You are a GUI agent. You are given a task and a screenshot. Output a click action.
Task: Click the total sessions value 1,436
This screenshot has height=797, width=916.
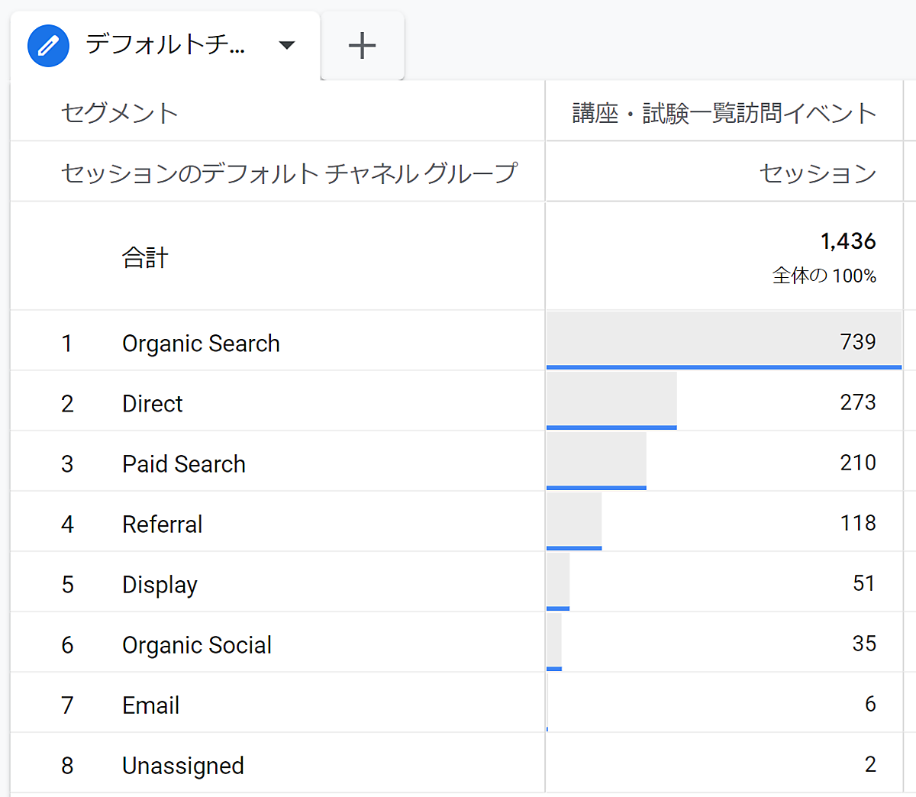pyautogui.click(x=847, y=242)
